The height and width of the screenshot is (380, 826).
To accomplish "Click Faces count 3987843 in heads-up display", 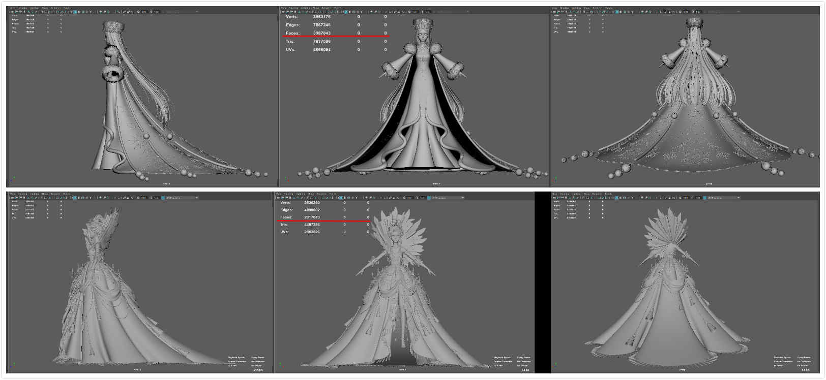I will click(x=321, y=33).
